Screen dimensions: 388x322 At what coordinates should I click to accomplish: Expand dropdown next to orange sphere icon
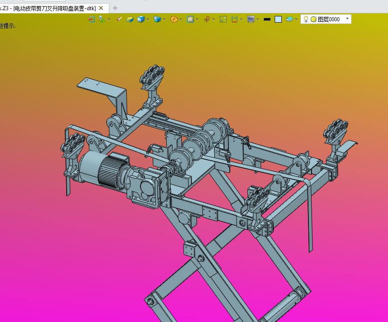click(181, 19)
